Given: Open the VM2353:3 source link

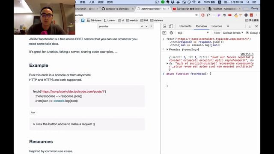Looking at the screenshot, I should [247, 54].
